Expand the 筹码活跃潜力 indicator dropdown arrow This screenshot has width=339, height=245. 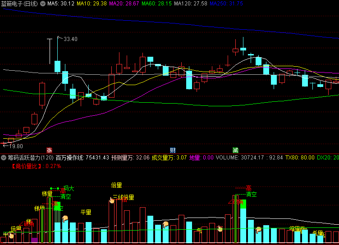click(4, 158)
